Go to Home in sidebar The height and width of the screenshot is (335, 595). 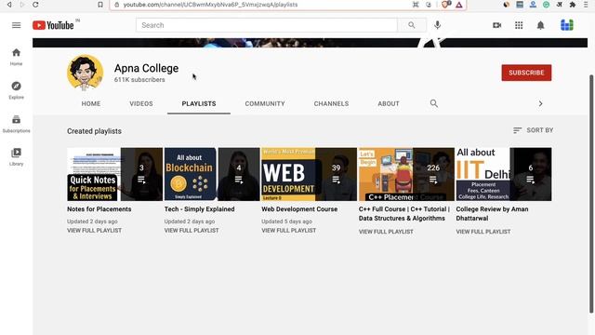17,57
